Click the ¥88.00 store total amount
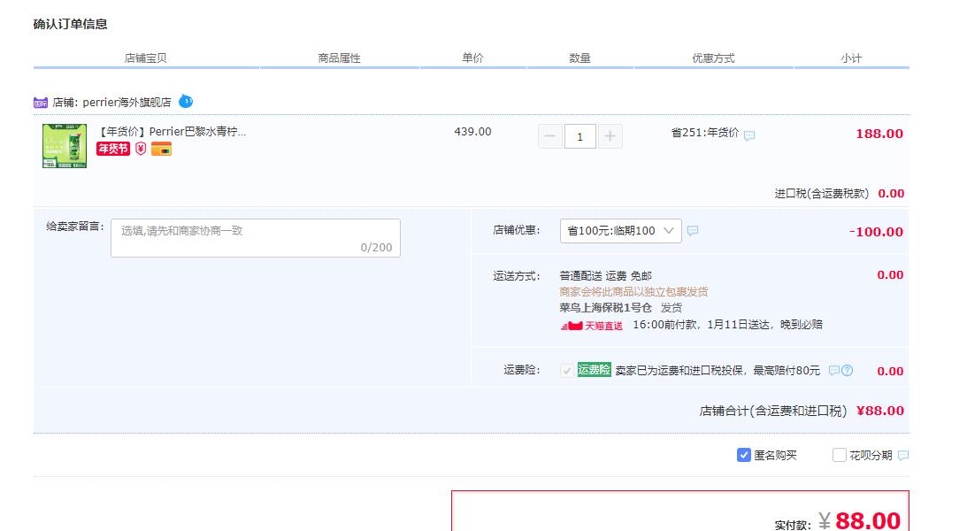The image size is (967, 531). 880,411
